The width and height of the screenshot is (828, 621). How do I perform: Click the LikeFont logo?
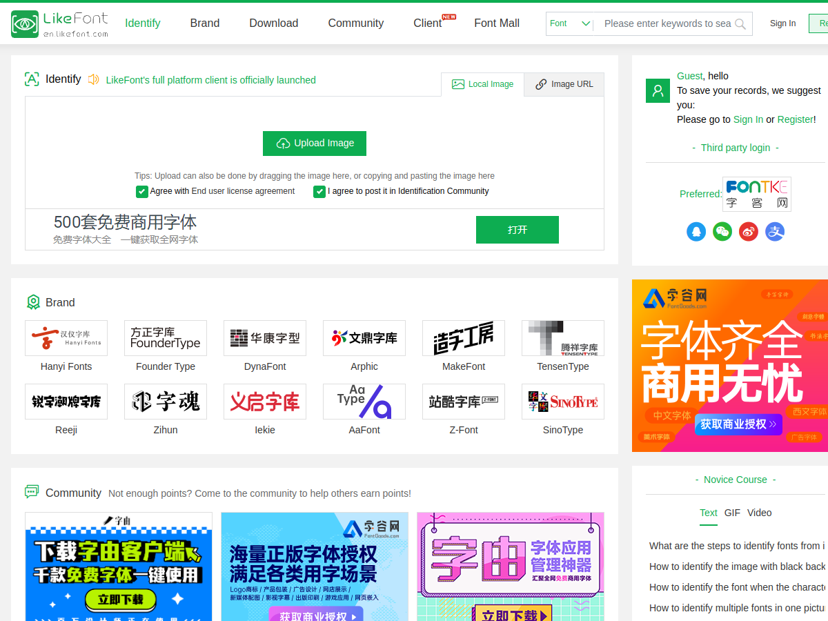click(x=60, y=23)
